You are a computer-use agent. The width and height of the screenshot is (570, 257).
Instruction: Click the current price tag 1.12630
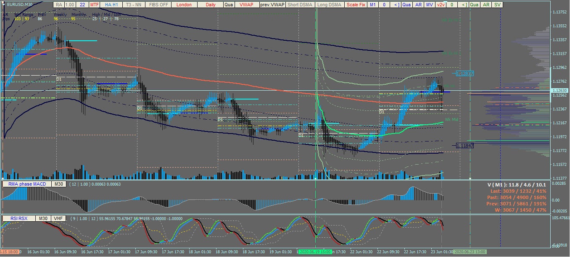tap(559, 91)
